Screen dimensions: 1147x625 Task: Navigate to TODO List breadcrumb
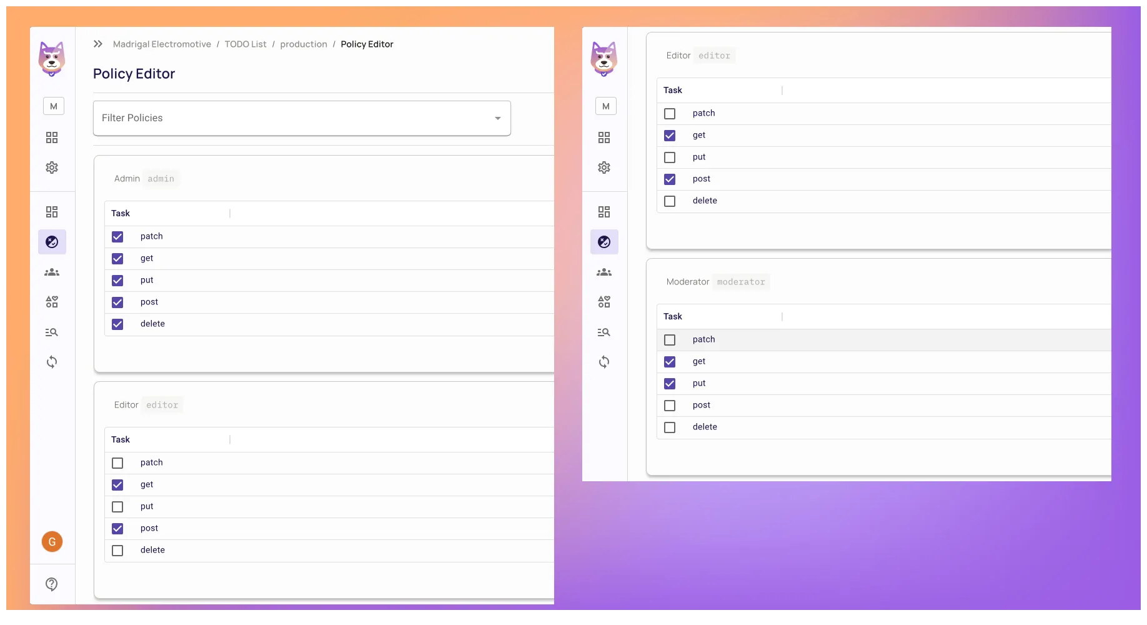point(246,44)
